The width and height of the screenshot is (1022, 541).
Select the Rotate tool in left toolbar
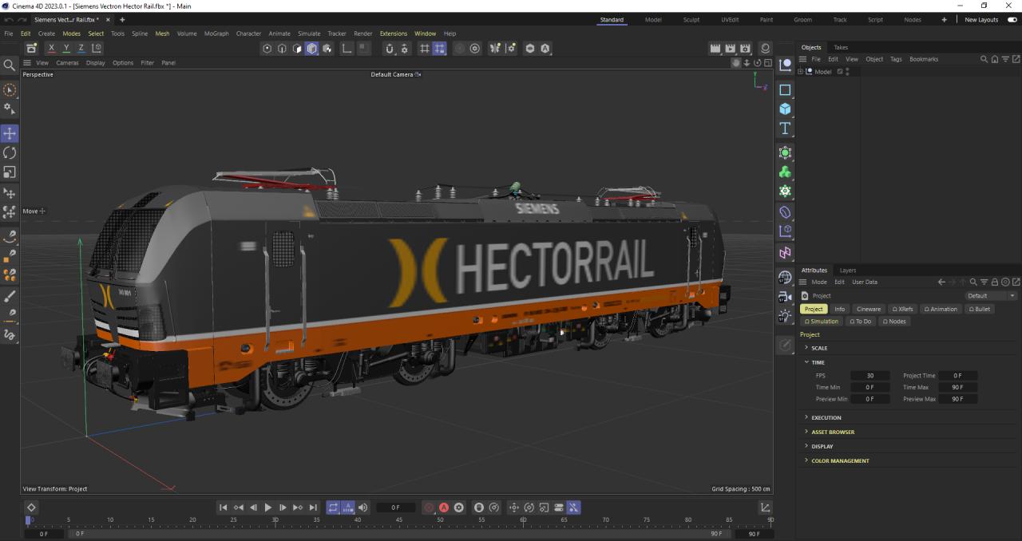click(x=10, y=152)
